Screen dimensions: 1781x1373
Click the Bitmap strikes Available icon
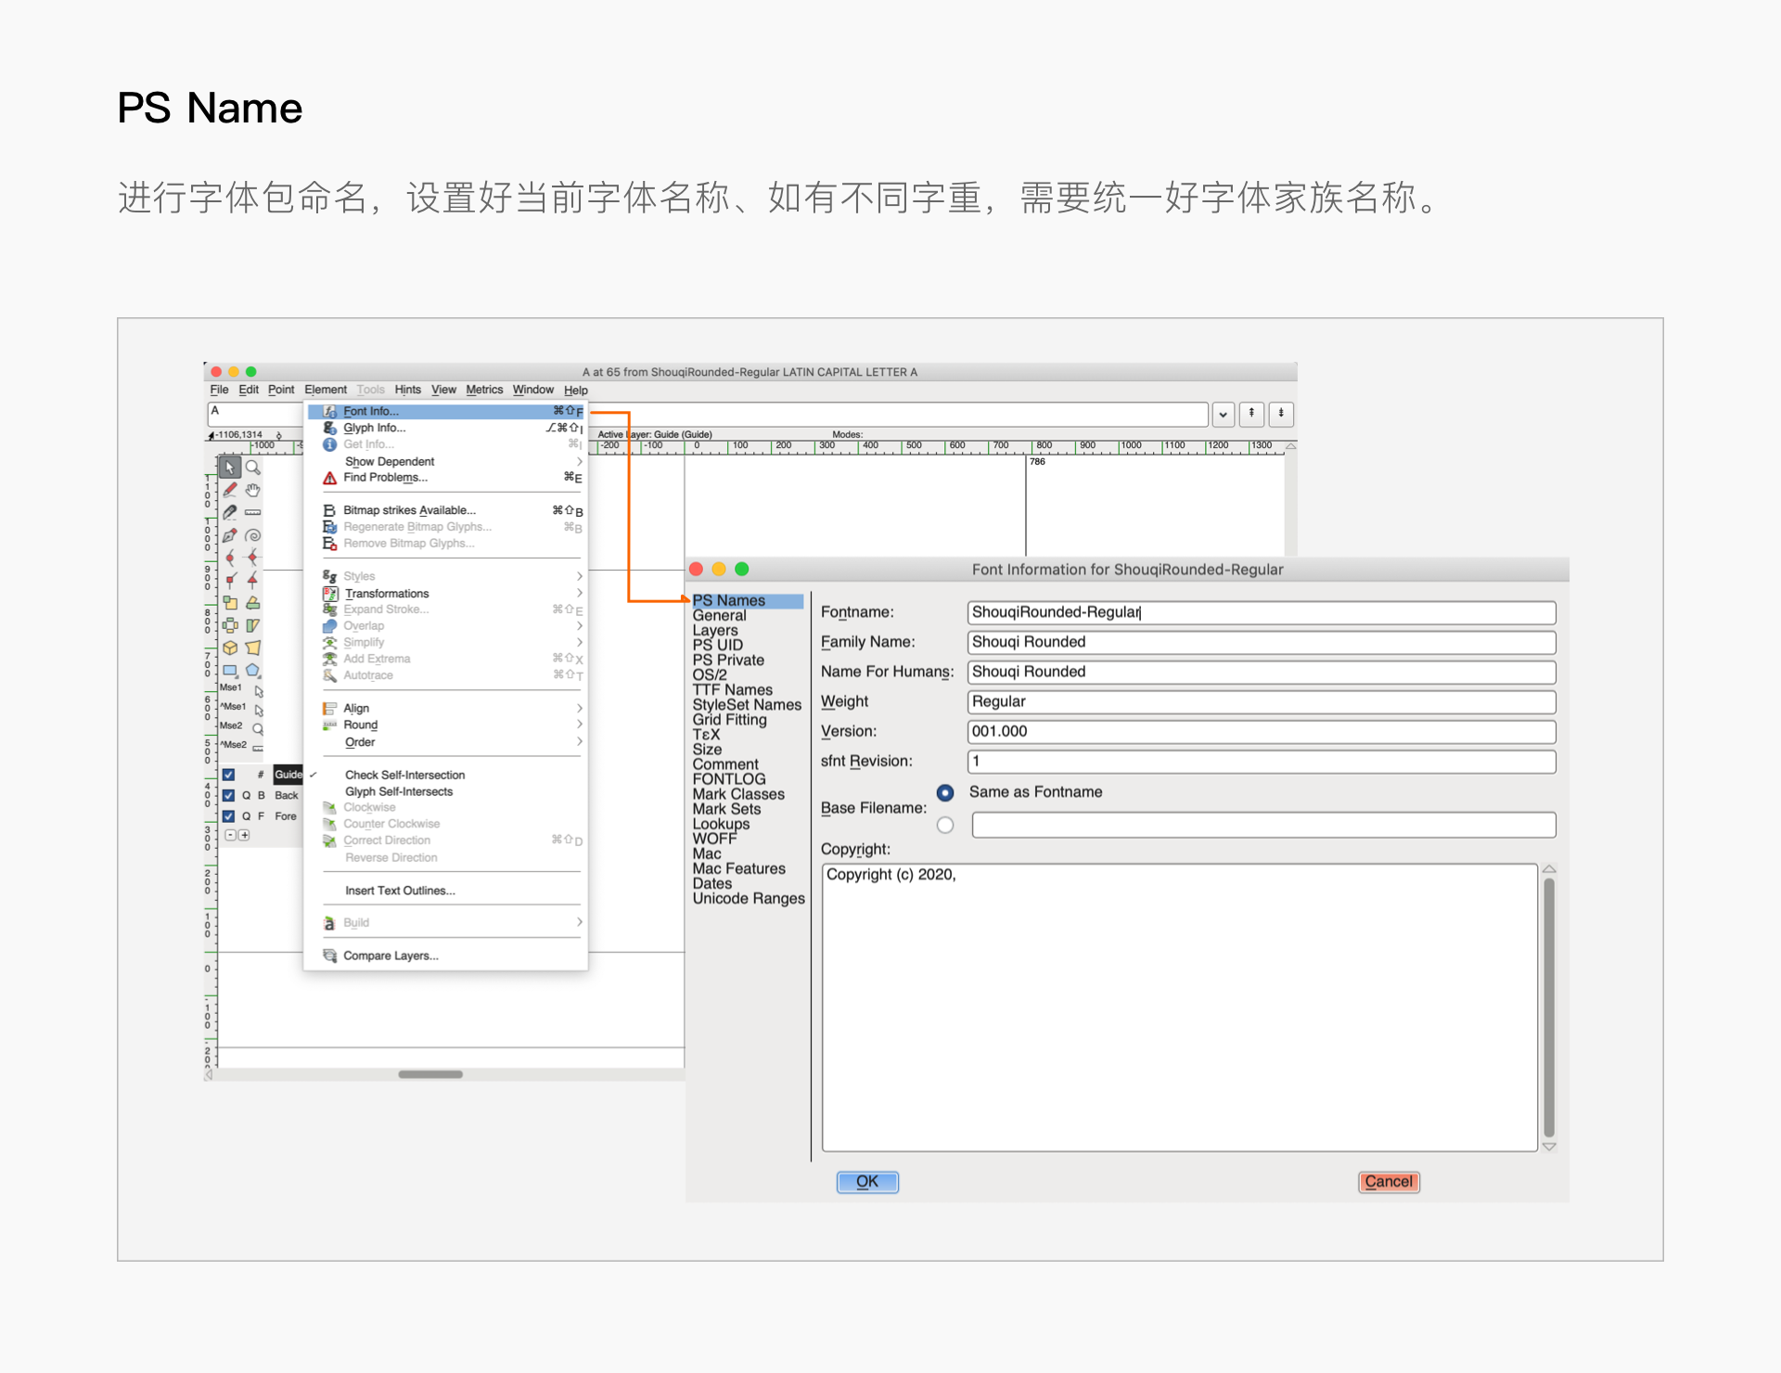coord(329,510)
